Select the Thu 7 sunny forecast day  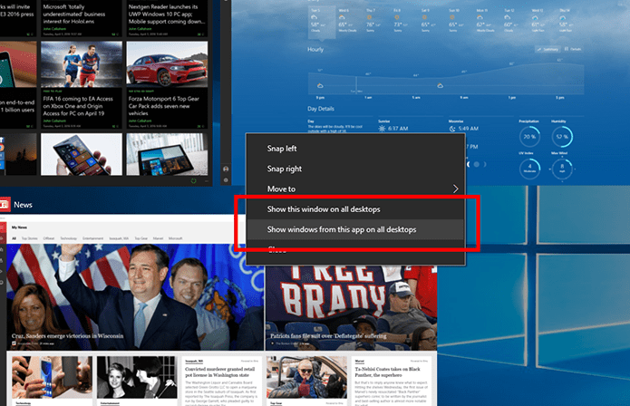pyautogui.click(x=370, y=21)
